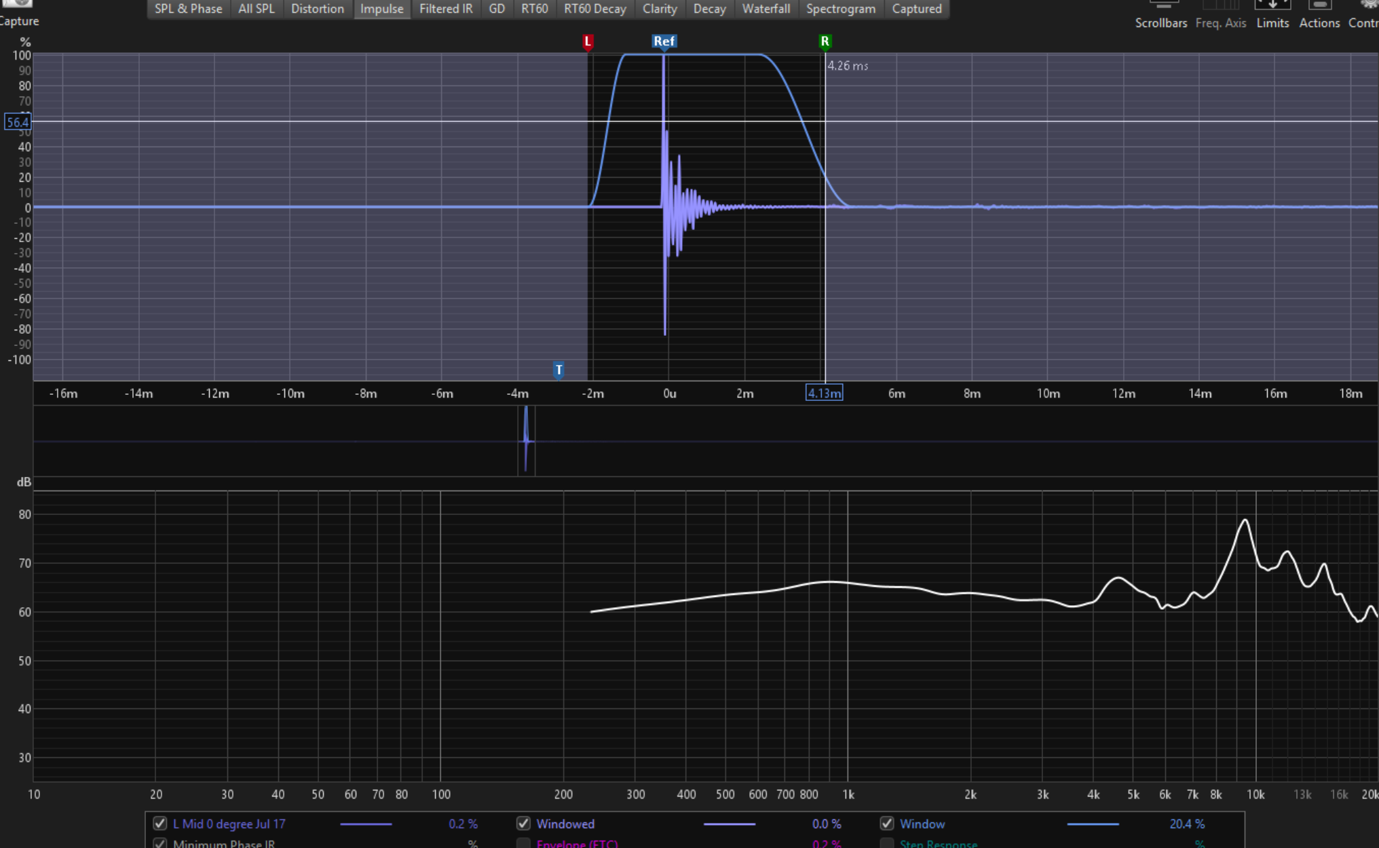Click the L Mid 0 degree line color swatch
This screenshot has height=848, width=1379.
(366, 824)
